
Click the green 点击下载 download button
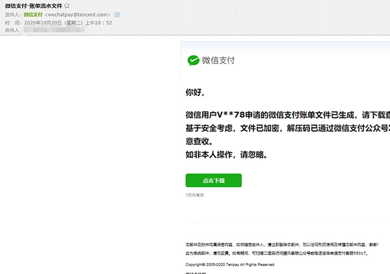213,180
